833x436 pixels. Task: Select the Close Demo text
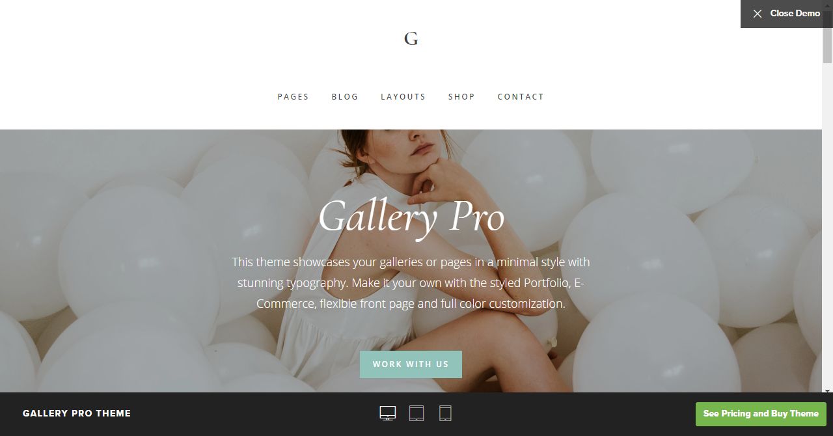795,13
